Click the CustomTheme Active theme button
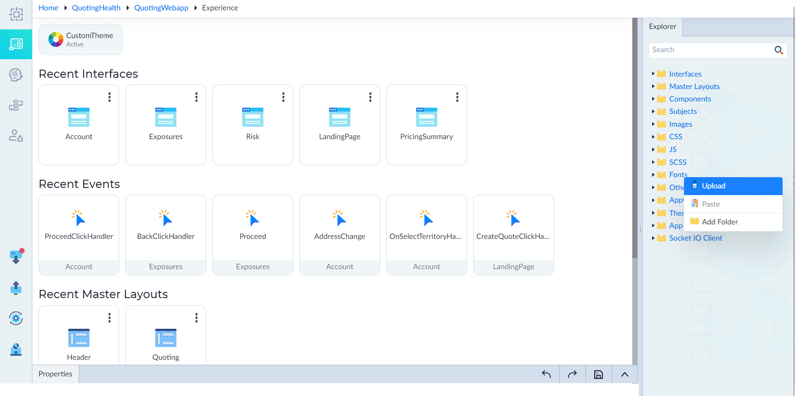Image resolution: width=795 pixels, height=400 pixels. pos(81,39)
